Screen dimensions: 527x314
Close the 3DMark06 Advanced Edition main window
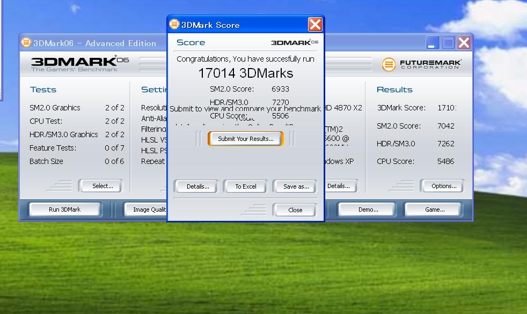[464, 43]
